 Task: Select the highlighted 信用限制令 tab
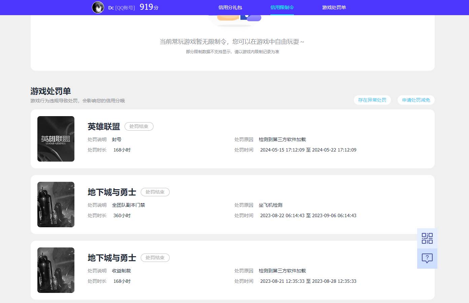tap(282, 7)
